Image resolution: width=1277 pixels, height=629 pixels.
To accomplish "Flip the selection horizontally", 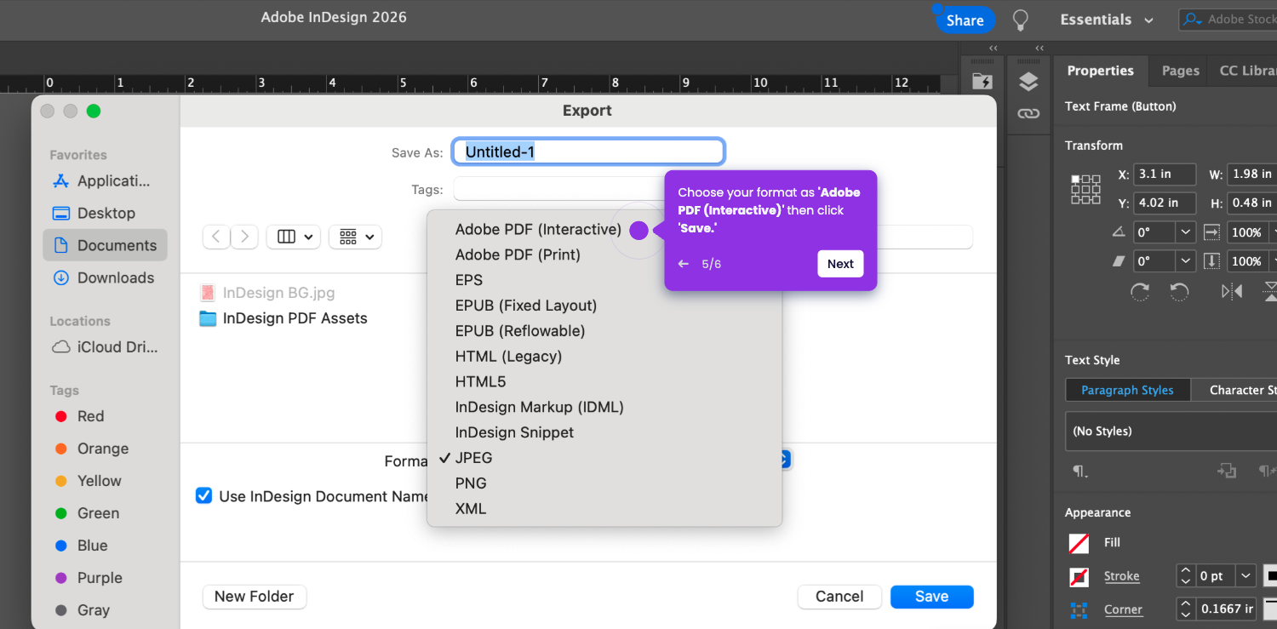I will (1231, 292).
